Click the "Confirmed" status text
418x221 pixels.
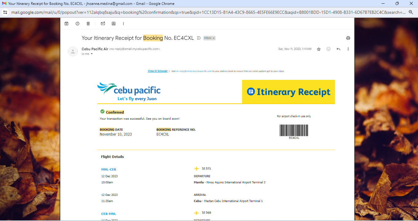click(115, 112)
